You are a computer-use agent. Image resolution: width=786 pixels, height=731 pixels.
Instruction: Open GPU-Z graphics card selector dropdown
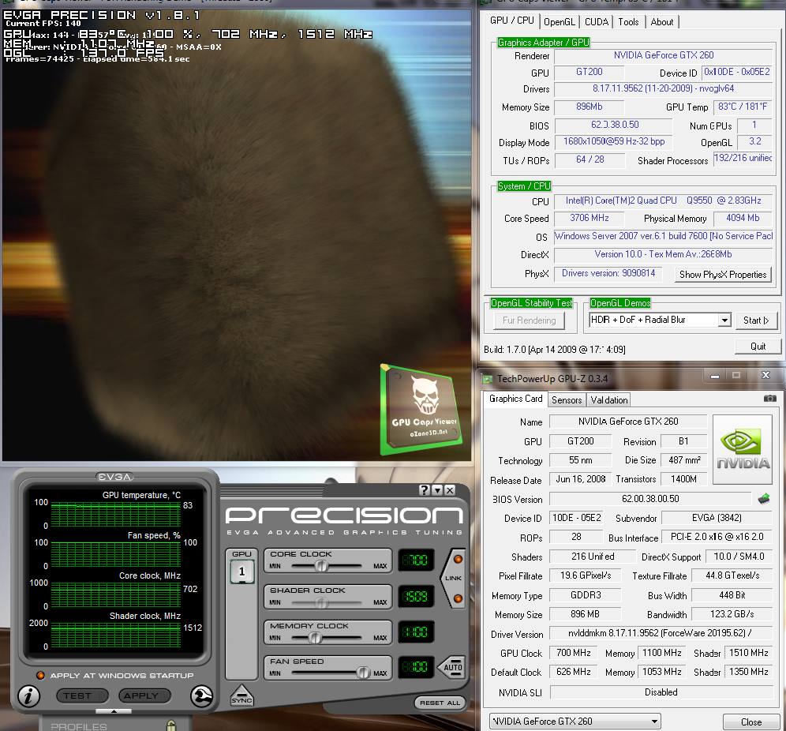tap(654, 722)
